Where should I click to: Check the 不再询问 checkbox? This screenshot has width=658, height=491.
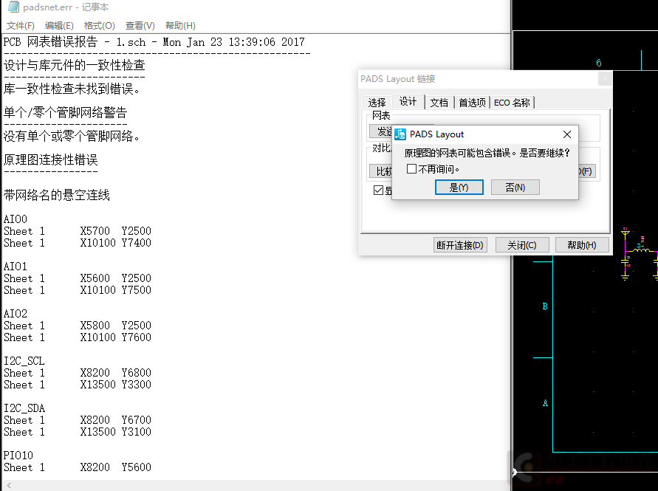pyautogui.click(x=411, y=168)
